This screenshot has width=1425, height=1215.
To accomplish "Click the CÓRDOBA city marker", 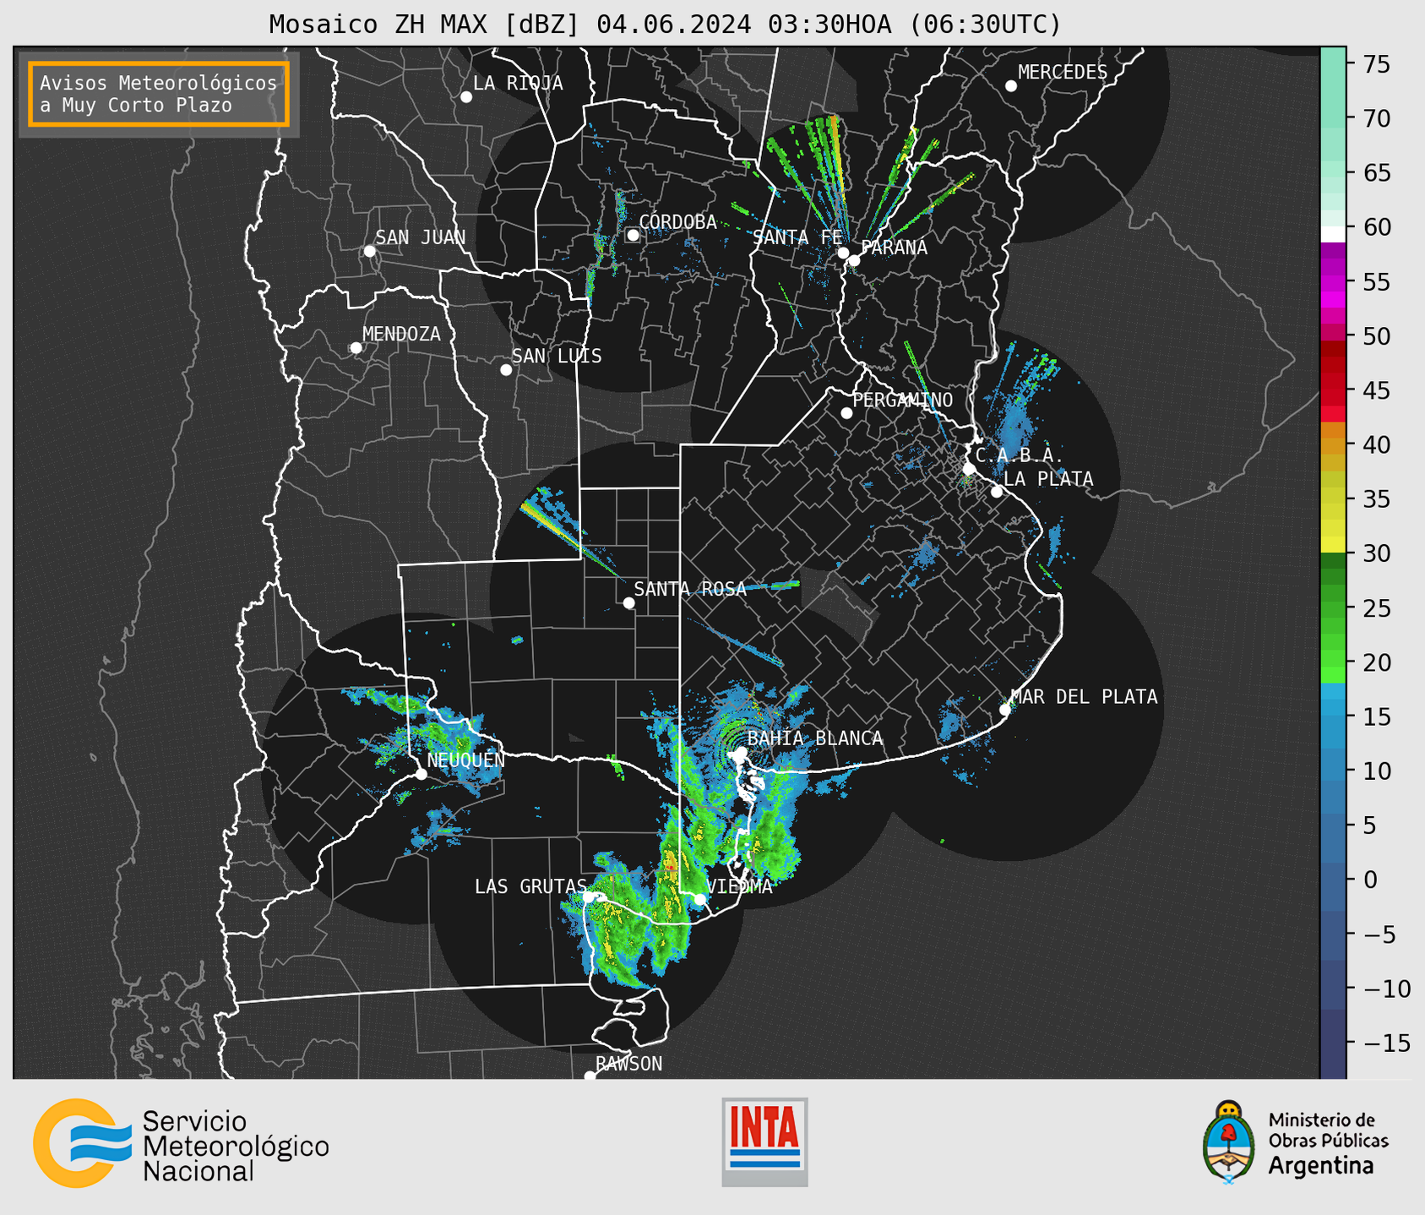I will click(x=634, y=235).
